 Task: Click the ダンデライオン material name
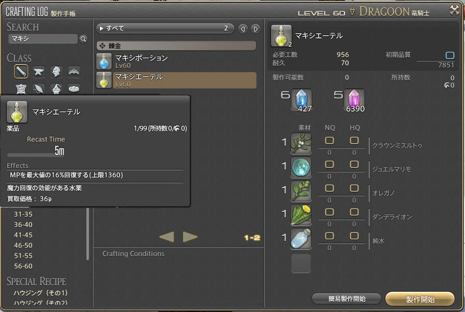point(392,217)
